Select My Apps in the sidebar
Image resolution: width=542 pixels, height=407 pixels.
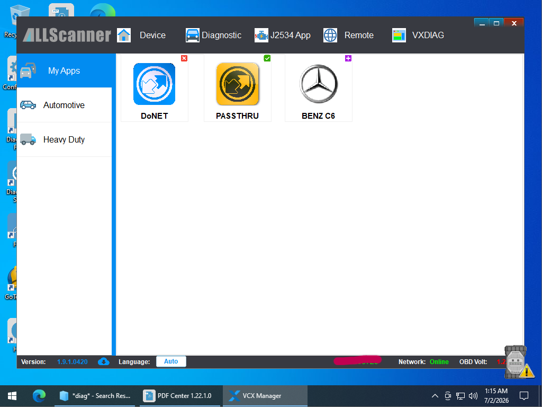64,70
